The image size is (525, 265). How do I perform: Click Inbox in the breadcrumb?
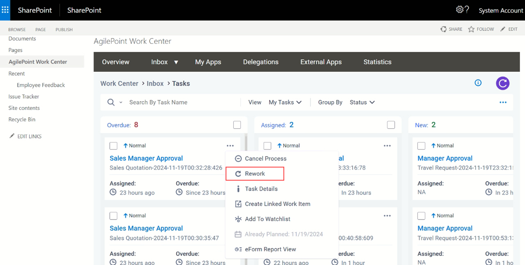coord(155,84)
